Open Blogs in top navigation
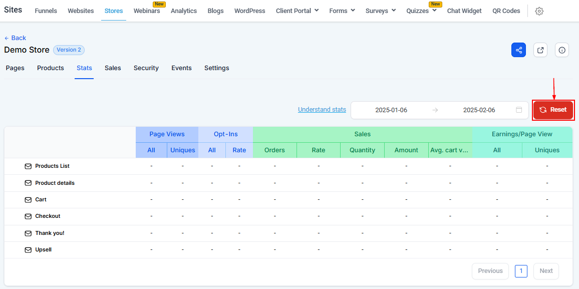 (x=216, y=11)
